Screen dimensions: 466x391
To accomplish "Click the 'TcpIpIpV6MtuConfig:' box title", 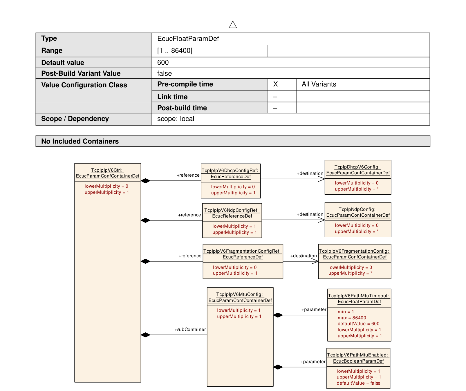I will [x=240, y=294].
